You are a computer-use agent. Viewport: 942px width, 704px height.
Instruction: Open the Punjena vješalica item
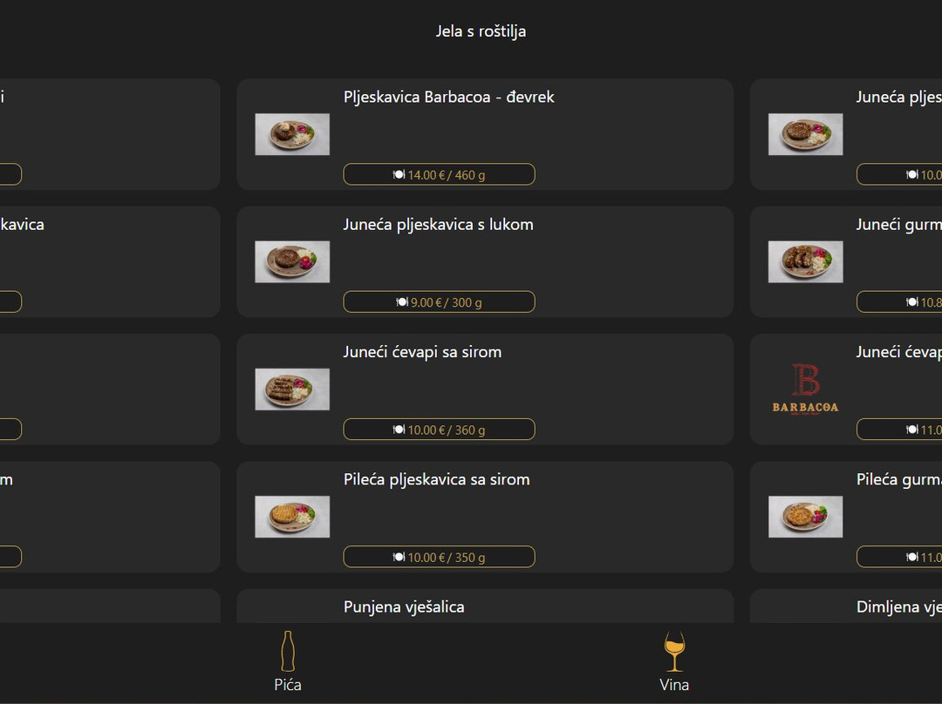coord(404,606)
